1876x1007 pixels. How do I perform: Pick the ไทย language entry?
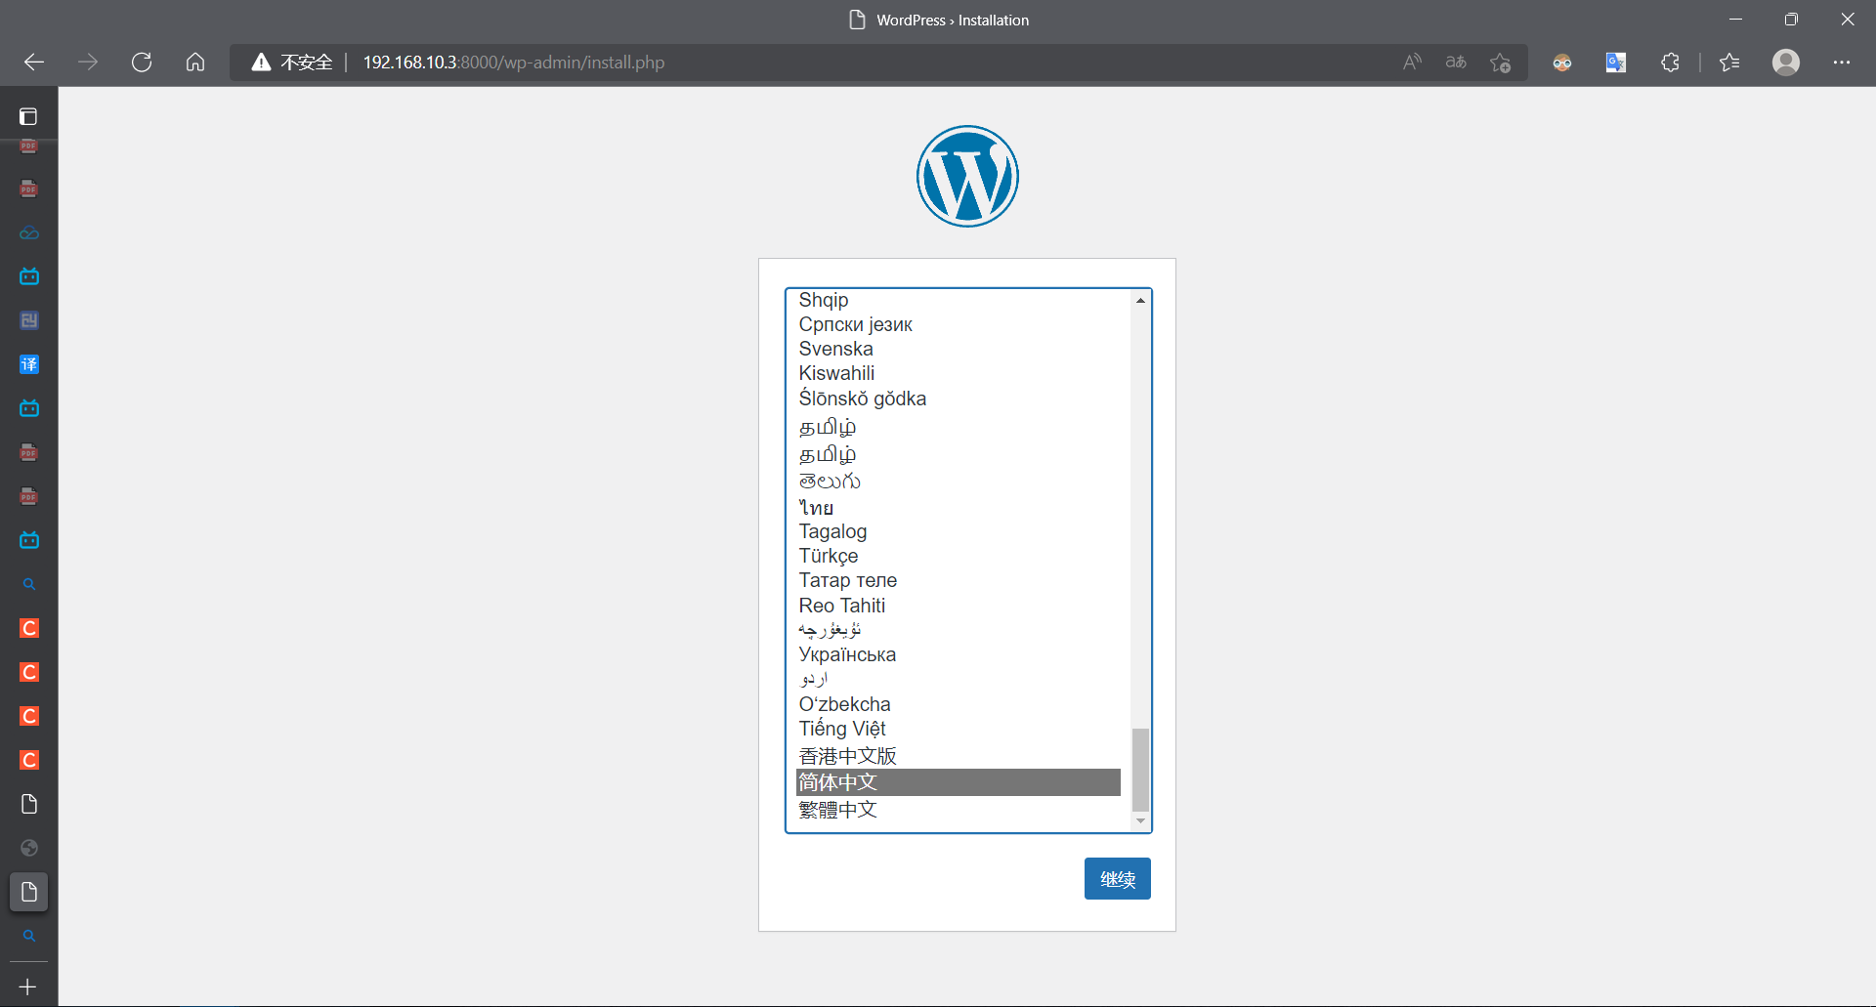[959, 507]
